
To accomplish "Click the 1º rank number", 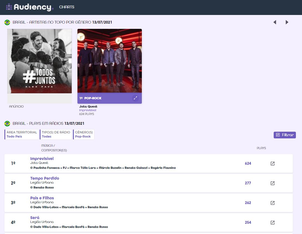I will tap(13, 163).
